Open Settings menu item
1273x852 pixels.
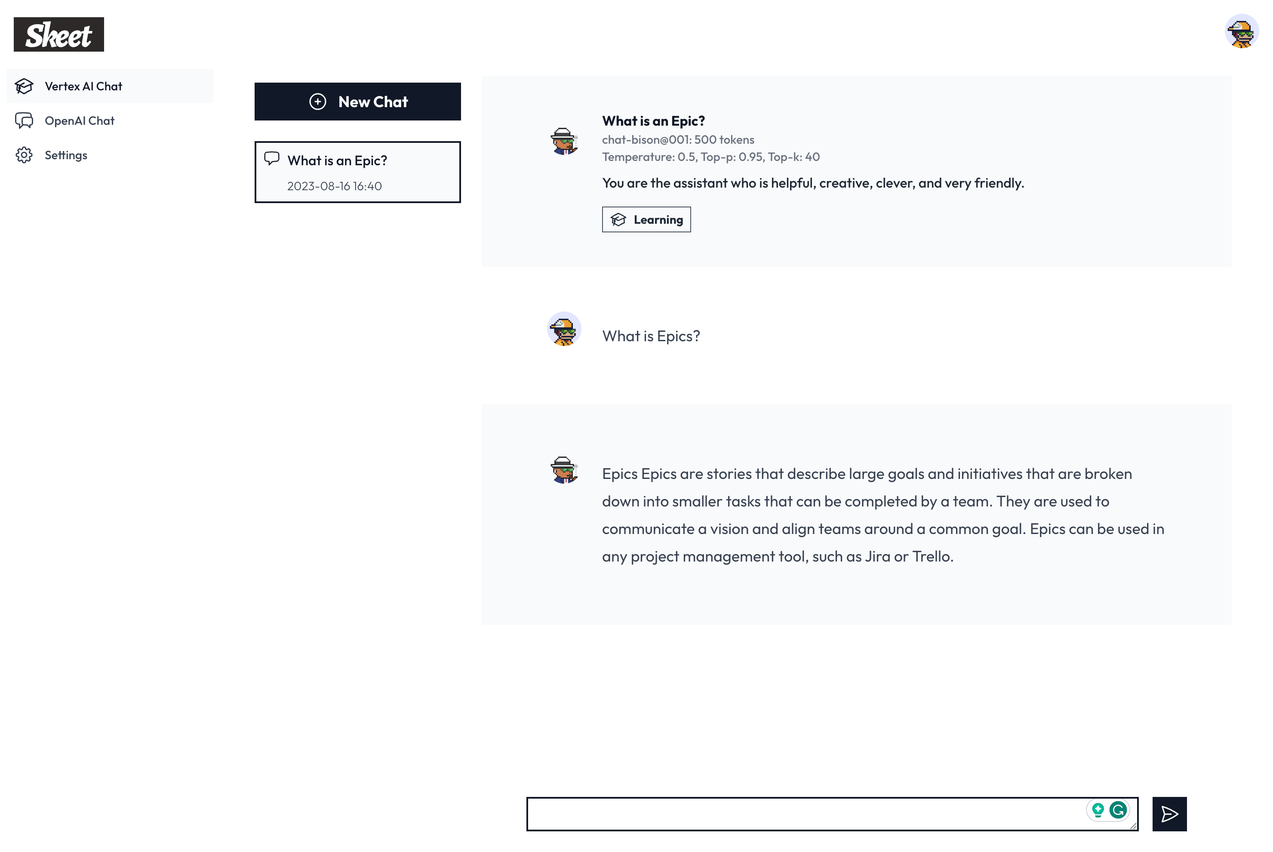(65, 155)
